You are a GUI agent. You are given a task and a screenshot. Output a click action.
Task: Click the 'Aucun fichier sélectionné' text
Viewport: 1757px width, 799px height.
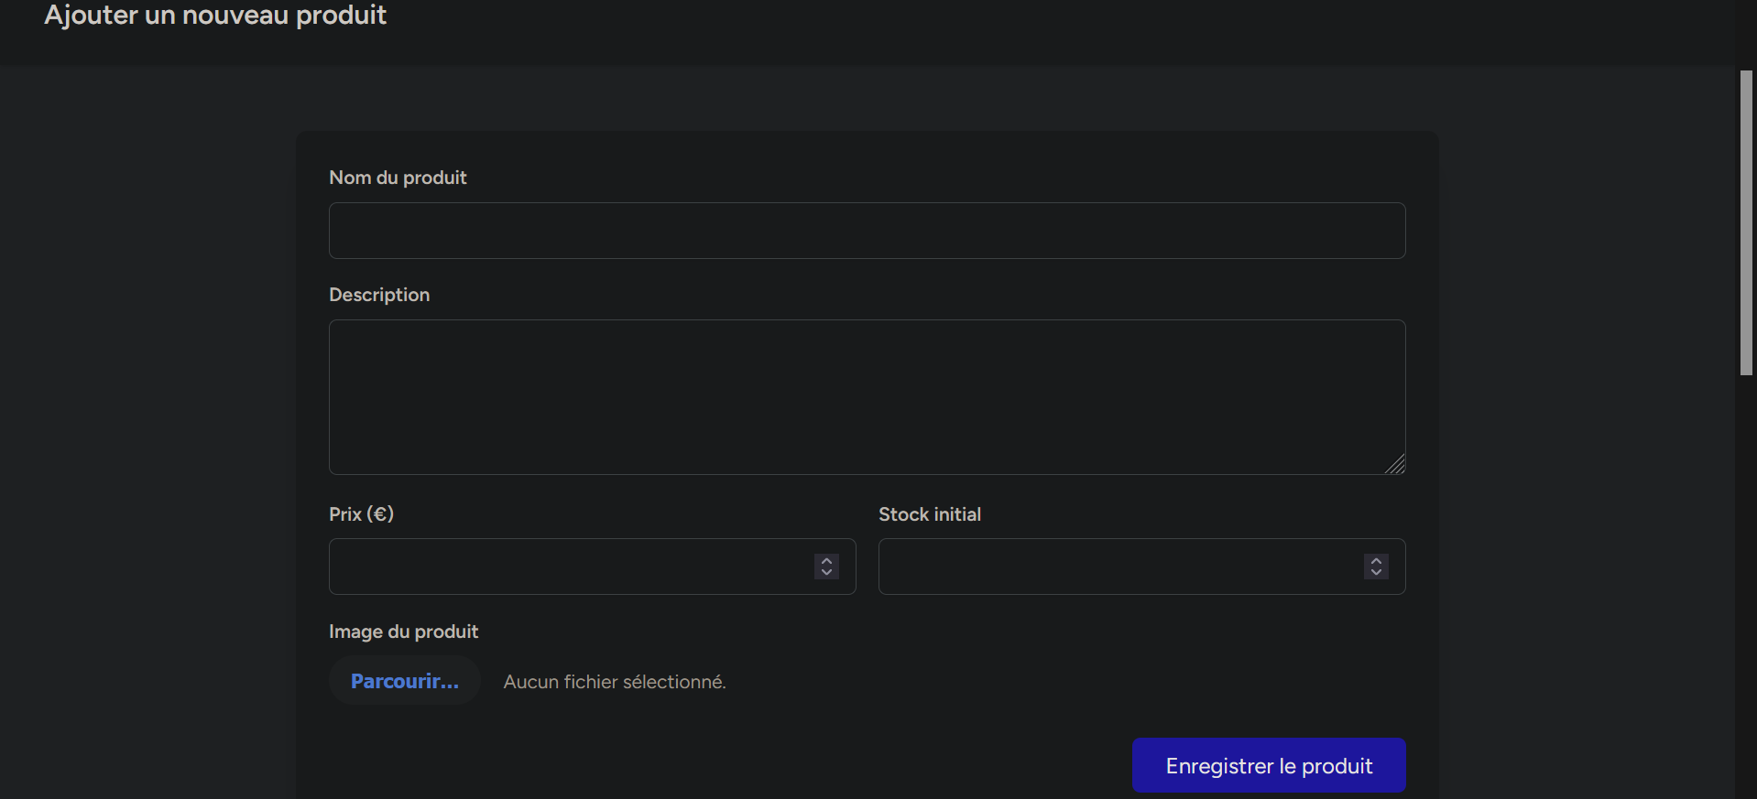pos(615,682)
